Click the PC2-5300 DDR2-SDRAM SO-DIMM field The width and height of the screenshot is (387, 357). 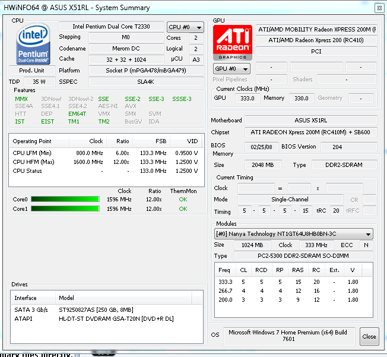click(x=303, y=255)
